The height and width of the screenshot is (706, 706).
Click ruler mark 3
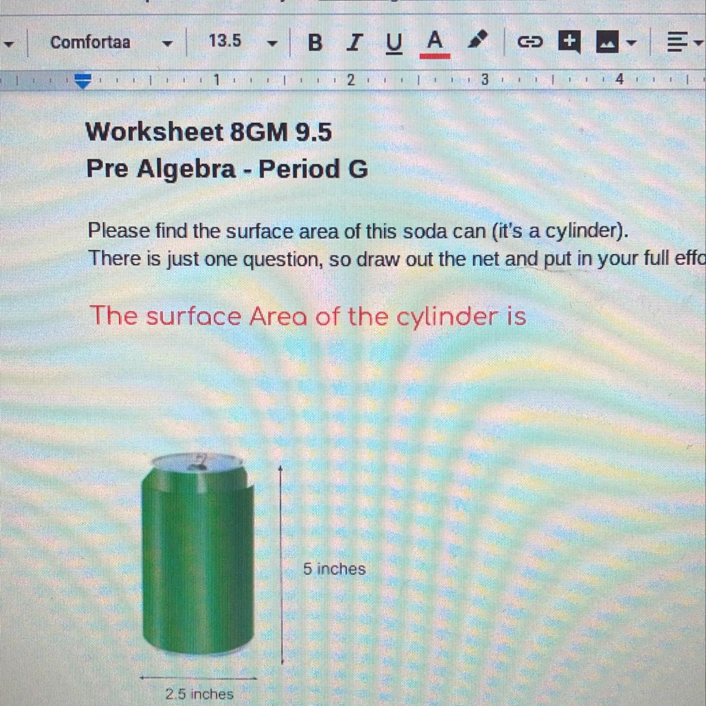[x=485, y=80]
